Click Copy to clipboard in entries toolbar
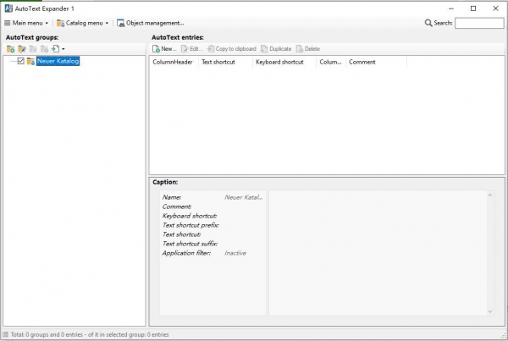Screen dimensions: 508x341 (x=232, y=49)
